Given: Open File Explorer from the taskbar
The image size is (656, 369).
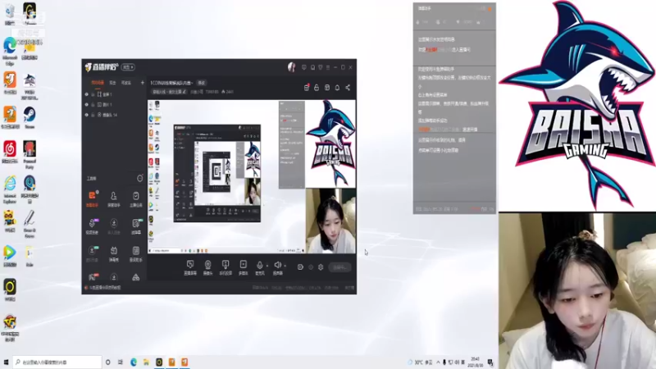Looking at the screenshot, I should click(x=146, y=362).
